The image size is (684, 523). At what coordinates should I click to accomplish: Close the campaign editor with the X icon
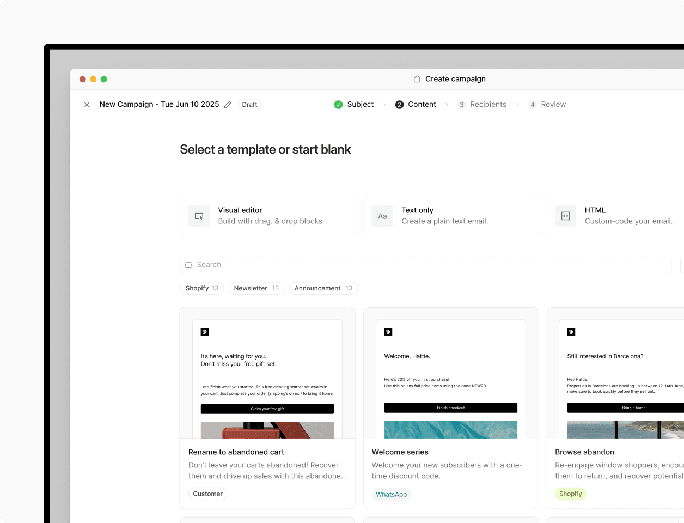click(87, 105)
